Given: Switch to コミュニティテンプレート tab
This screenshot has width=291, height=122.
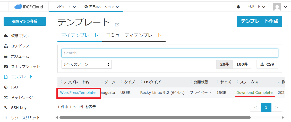Looking at the screenshot, I should point(134,35).
